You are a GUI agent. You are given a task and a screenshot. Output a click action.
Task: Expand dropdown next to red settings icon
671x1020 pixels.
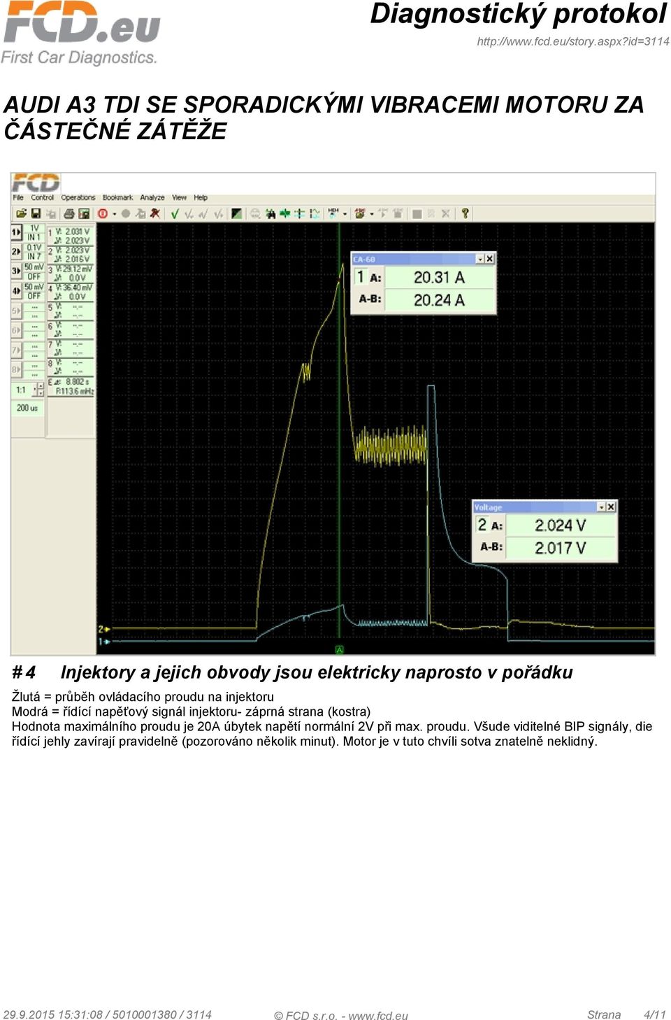point(372,213)
